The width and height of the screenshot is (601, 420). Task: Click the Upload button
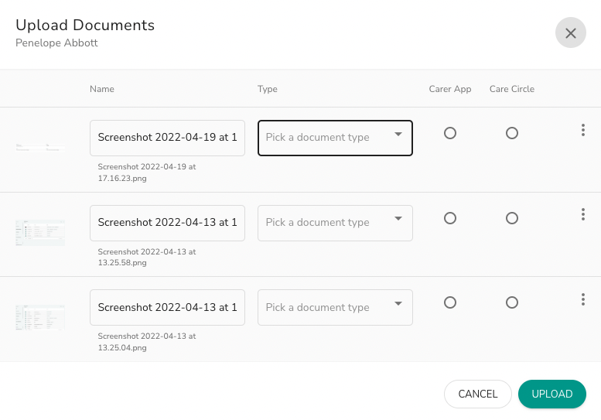pos(552,394)
